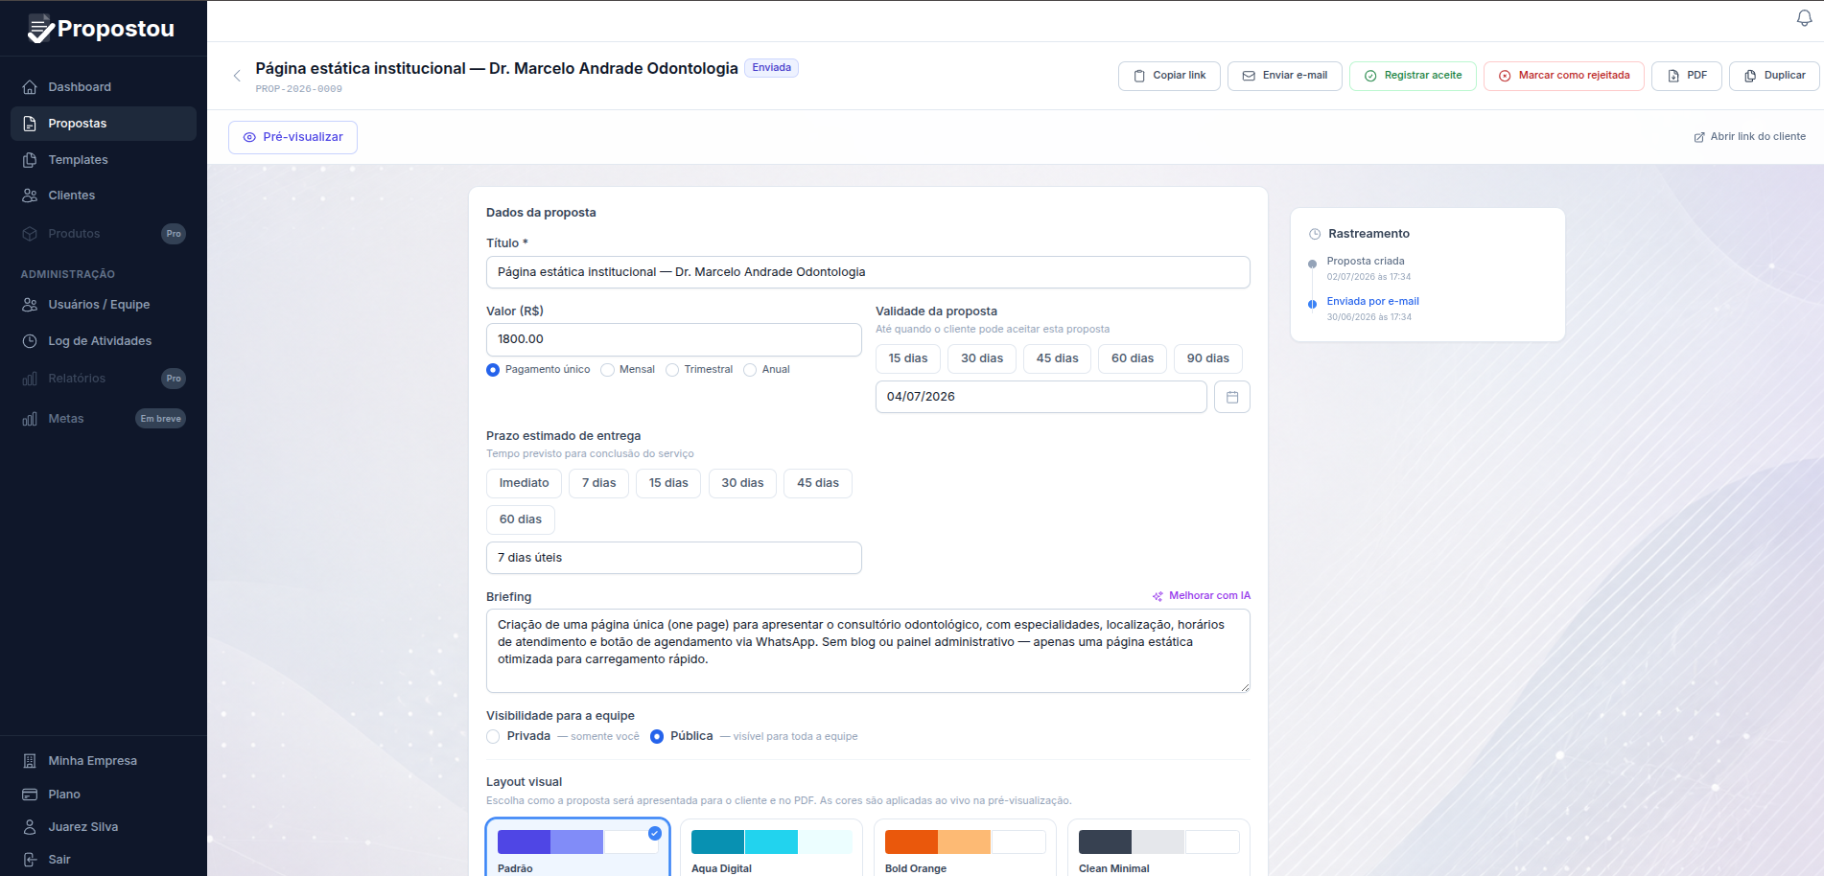Click 'Enviada por e-mail' tracking entry
This screenshot has width=1824, height=876.
click(x=1373, y=302)
